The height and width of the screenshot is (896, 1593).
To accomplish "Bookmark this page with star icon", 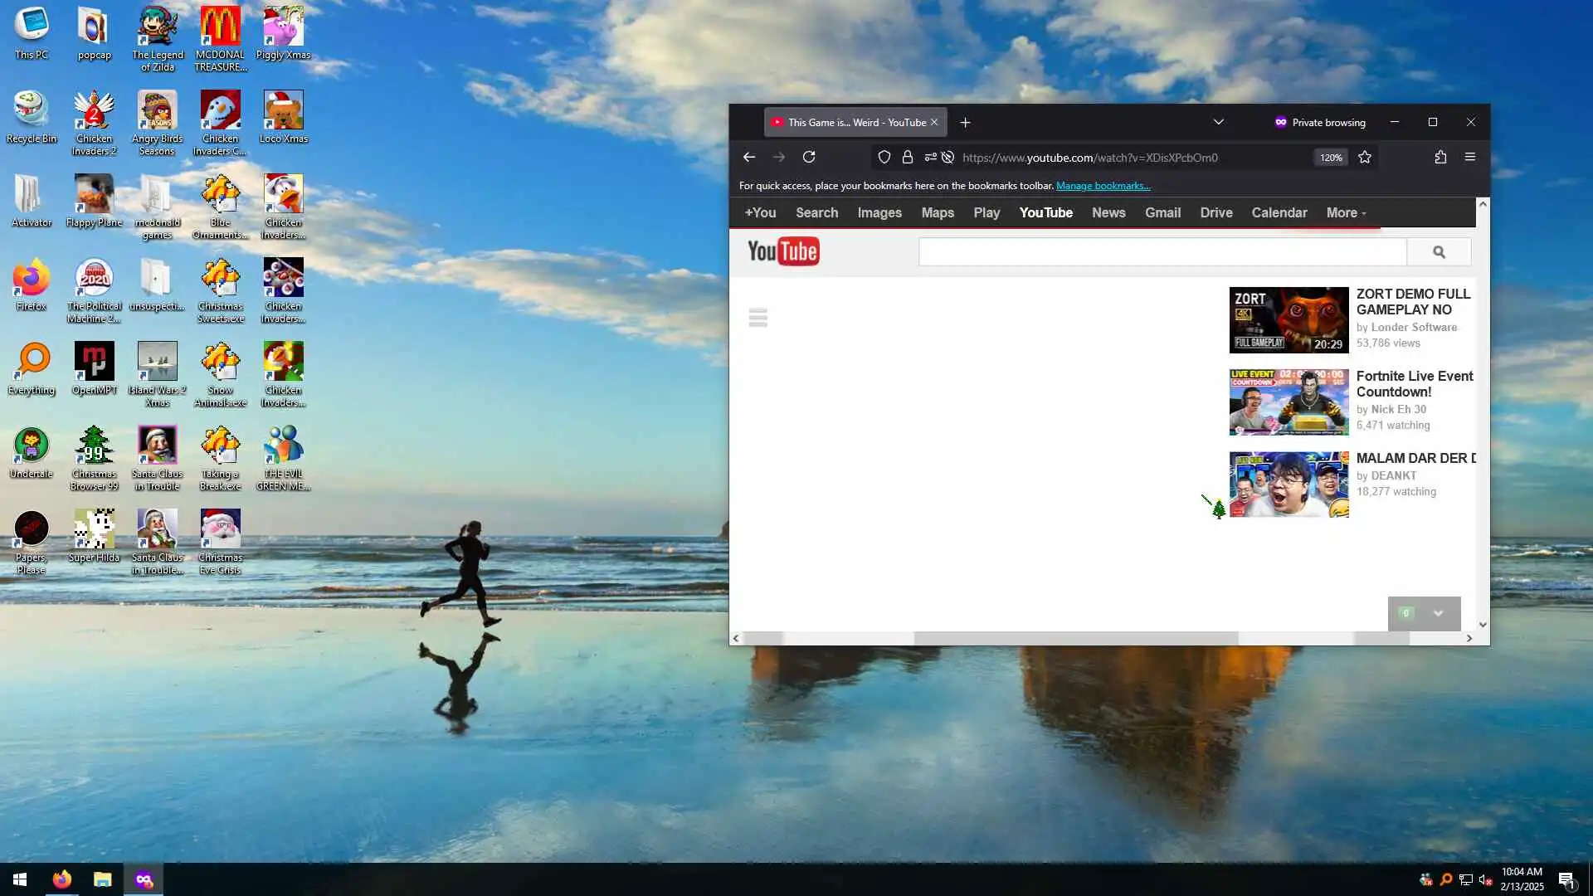I will (x=1365, y=157).
